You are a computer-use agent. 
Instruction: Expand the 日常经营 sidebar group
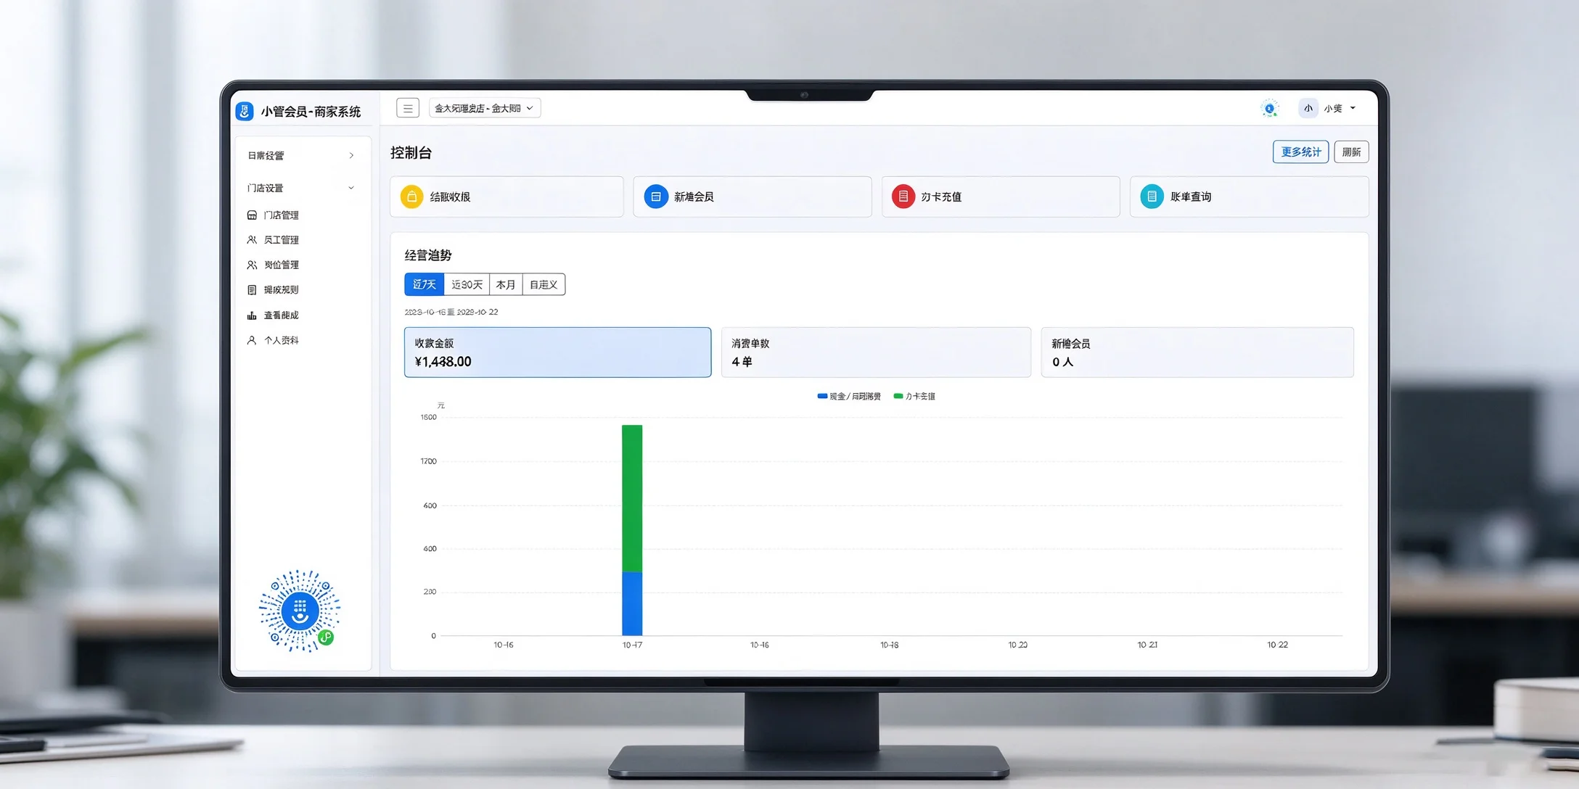(x=300, y=155)
